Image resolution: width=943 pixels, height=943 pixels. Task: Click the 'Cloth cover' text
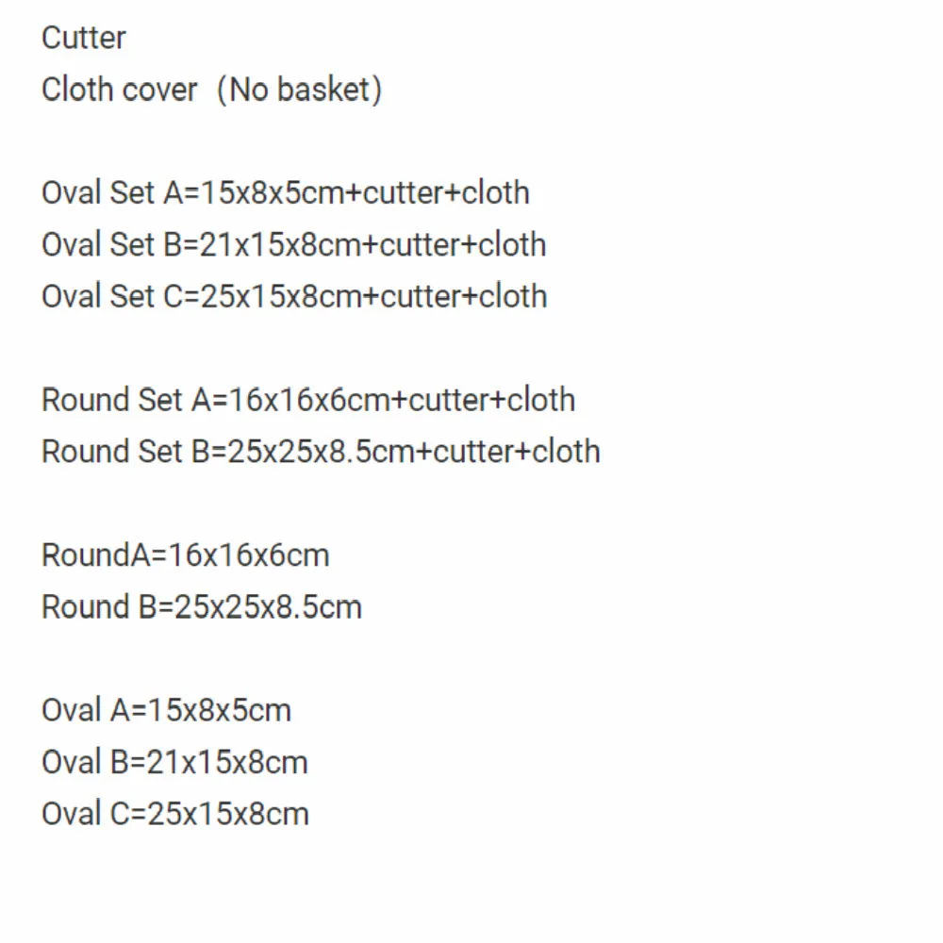click(x=120, y=90)
